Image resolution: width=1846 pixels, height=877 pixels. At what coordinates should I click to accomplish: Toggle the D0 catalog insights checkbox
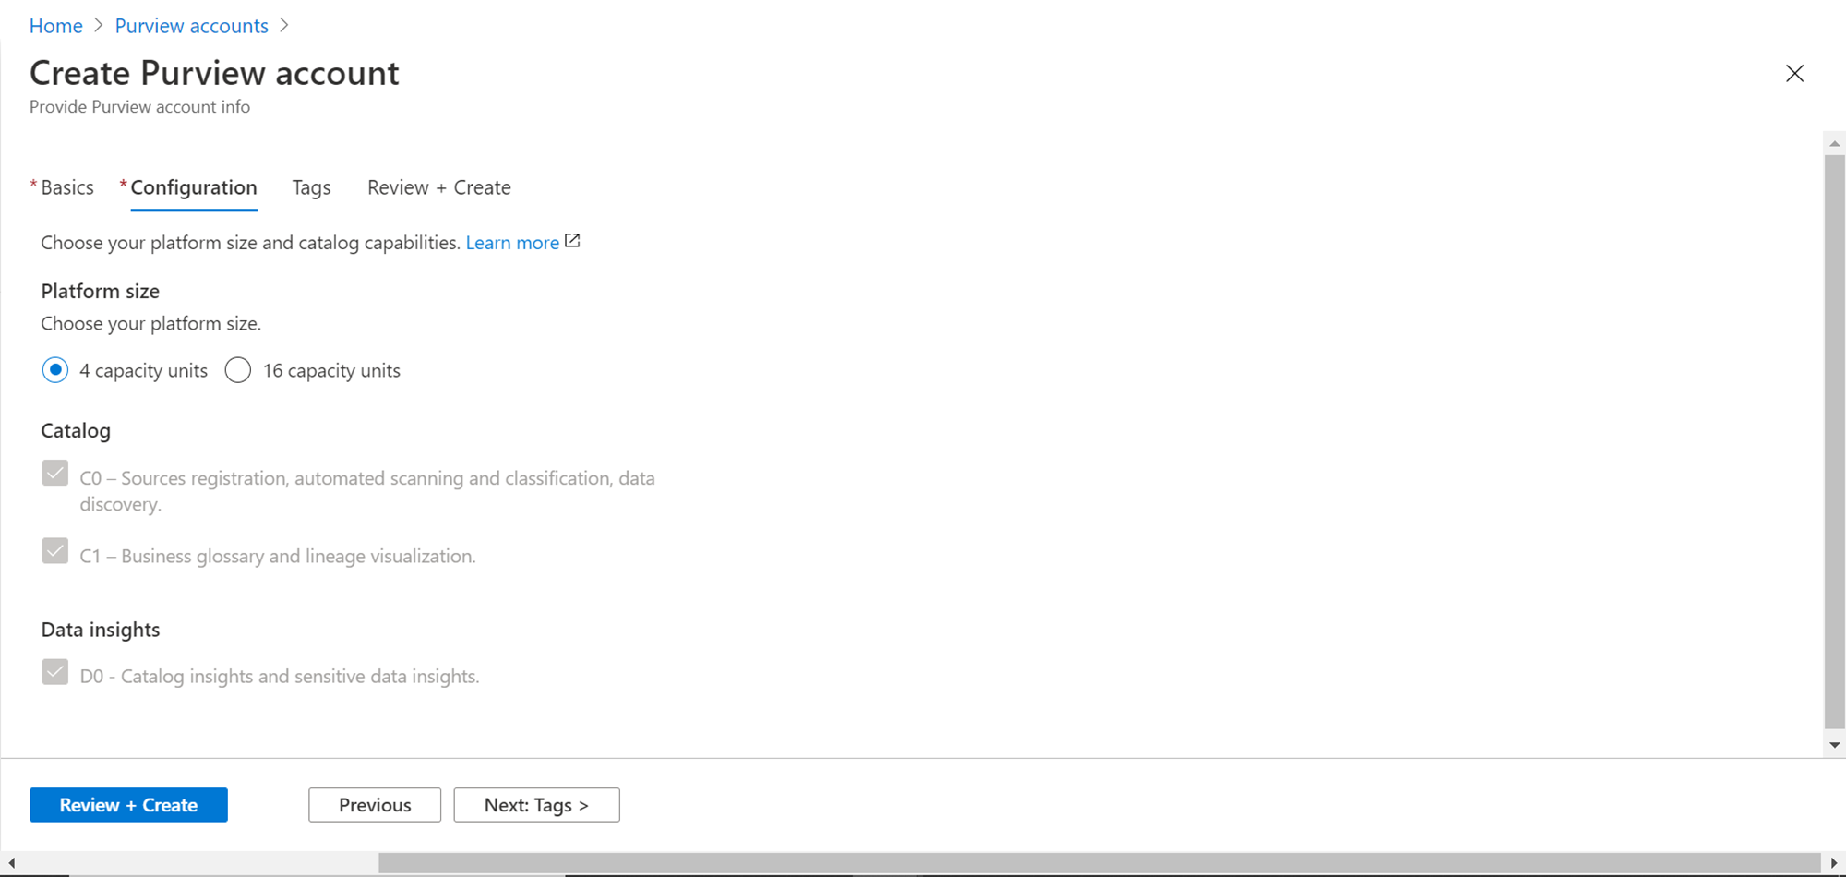tap(55, 672)
